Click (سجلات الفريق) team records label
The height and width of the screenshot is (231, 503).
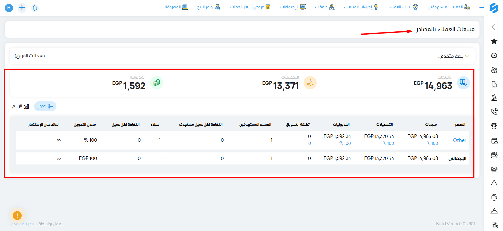click(x=30, y=56)
